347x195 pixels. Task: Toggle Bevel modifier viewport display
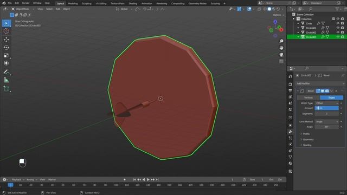323,91
